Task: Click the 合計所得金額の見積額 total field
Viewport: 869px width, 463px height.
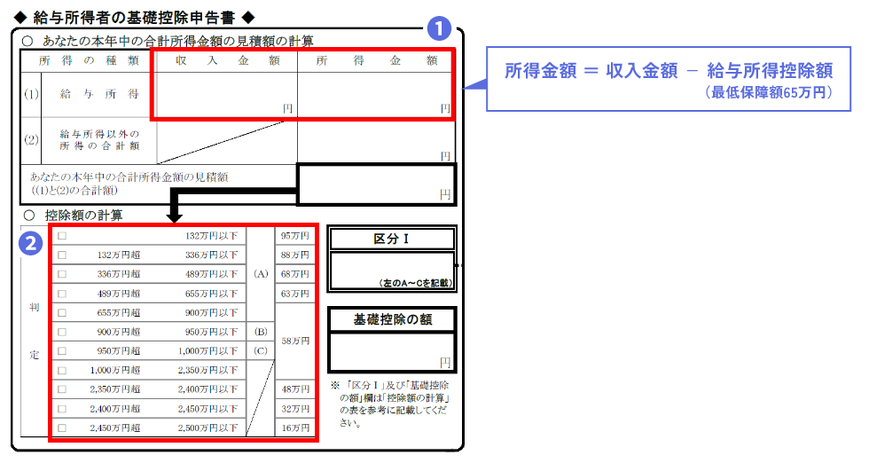Action: (x=375, y=183)
